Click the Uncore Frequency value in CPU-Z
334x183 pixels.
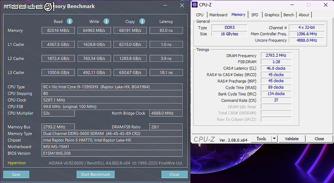pos(307,40)
